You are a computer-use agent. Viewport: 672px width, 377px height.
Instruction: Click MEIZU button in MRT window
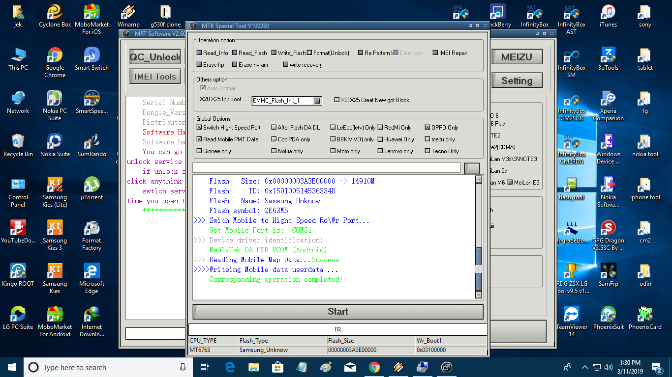[517, 57]
